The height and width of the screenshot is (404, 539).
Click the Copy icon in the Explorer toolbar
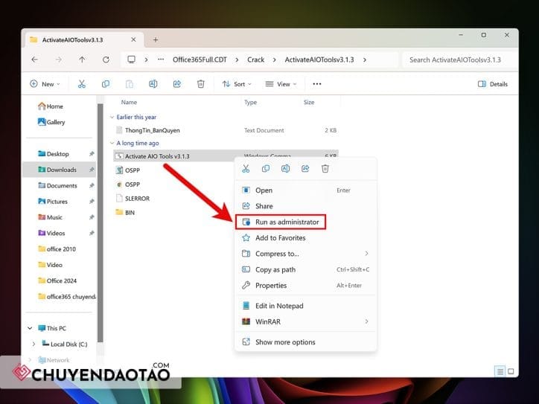pos(106,84)
